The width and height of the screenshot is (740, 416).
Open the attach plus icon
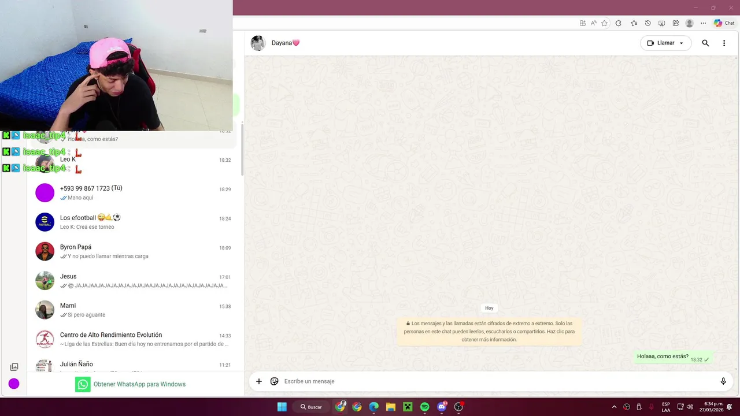259,381
